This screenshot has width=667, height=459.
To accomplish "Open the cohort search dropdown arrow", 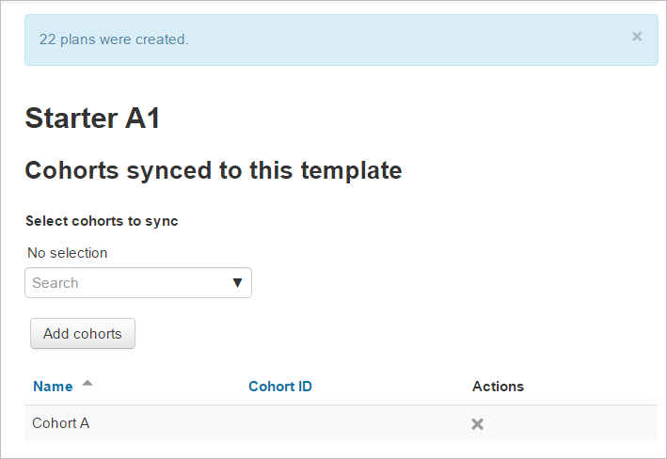I will (x=237, y=282).
